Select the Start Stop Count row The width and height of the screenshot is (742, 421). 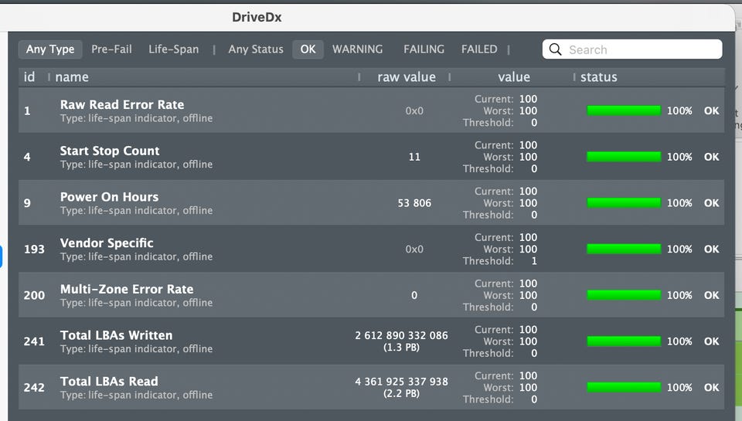coord(372,157)
